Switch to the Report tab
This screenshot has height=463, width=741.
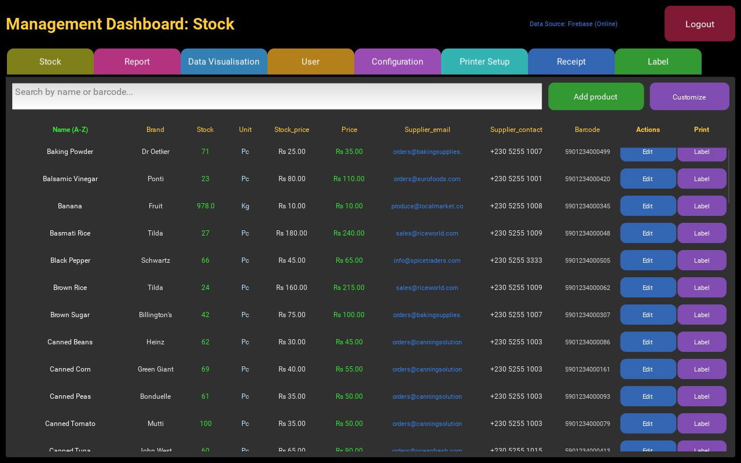[x=137, y=61]
